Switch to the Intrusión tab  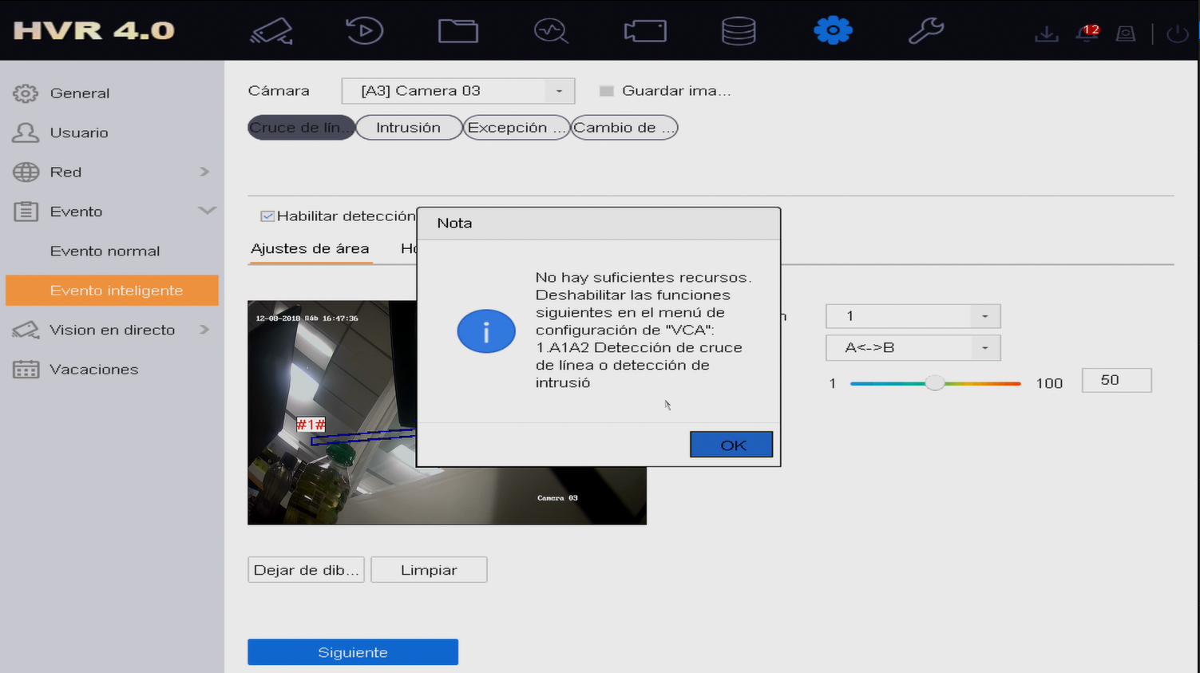[x=409, y=128]
